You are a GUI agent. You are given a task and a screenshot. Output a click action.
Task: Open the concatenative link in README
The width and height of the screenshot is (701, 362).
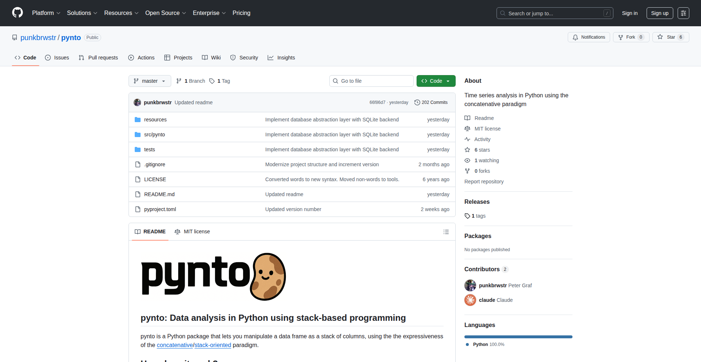[175, 345]
